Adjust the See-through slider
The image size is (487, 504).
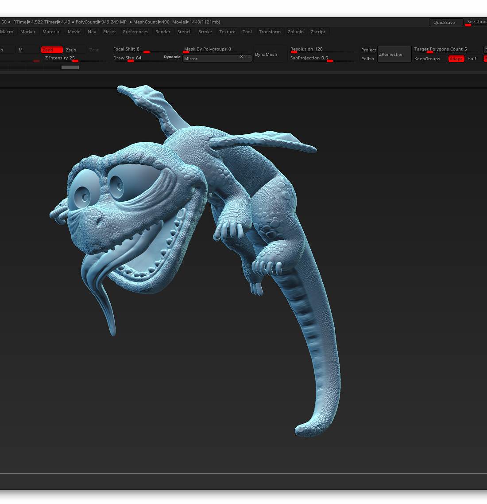476,23
